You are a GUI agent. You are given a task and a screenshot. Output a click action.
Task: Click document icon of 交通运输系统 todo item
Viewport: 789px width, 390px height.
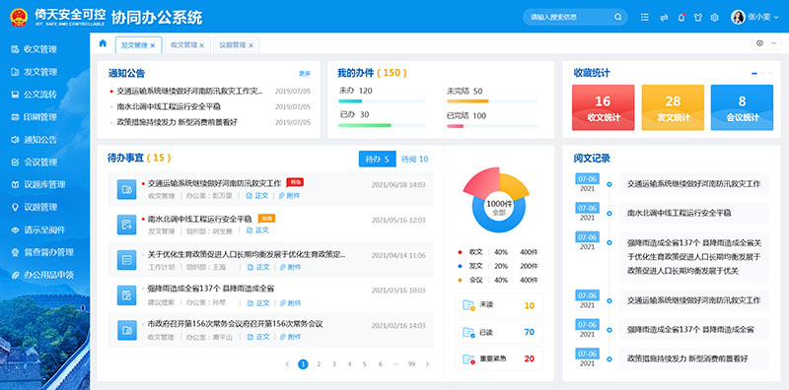pyautogui.click(x=127, y=189)
